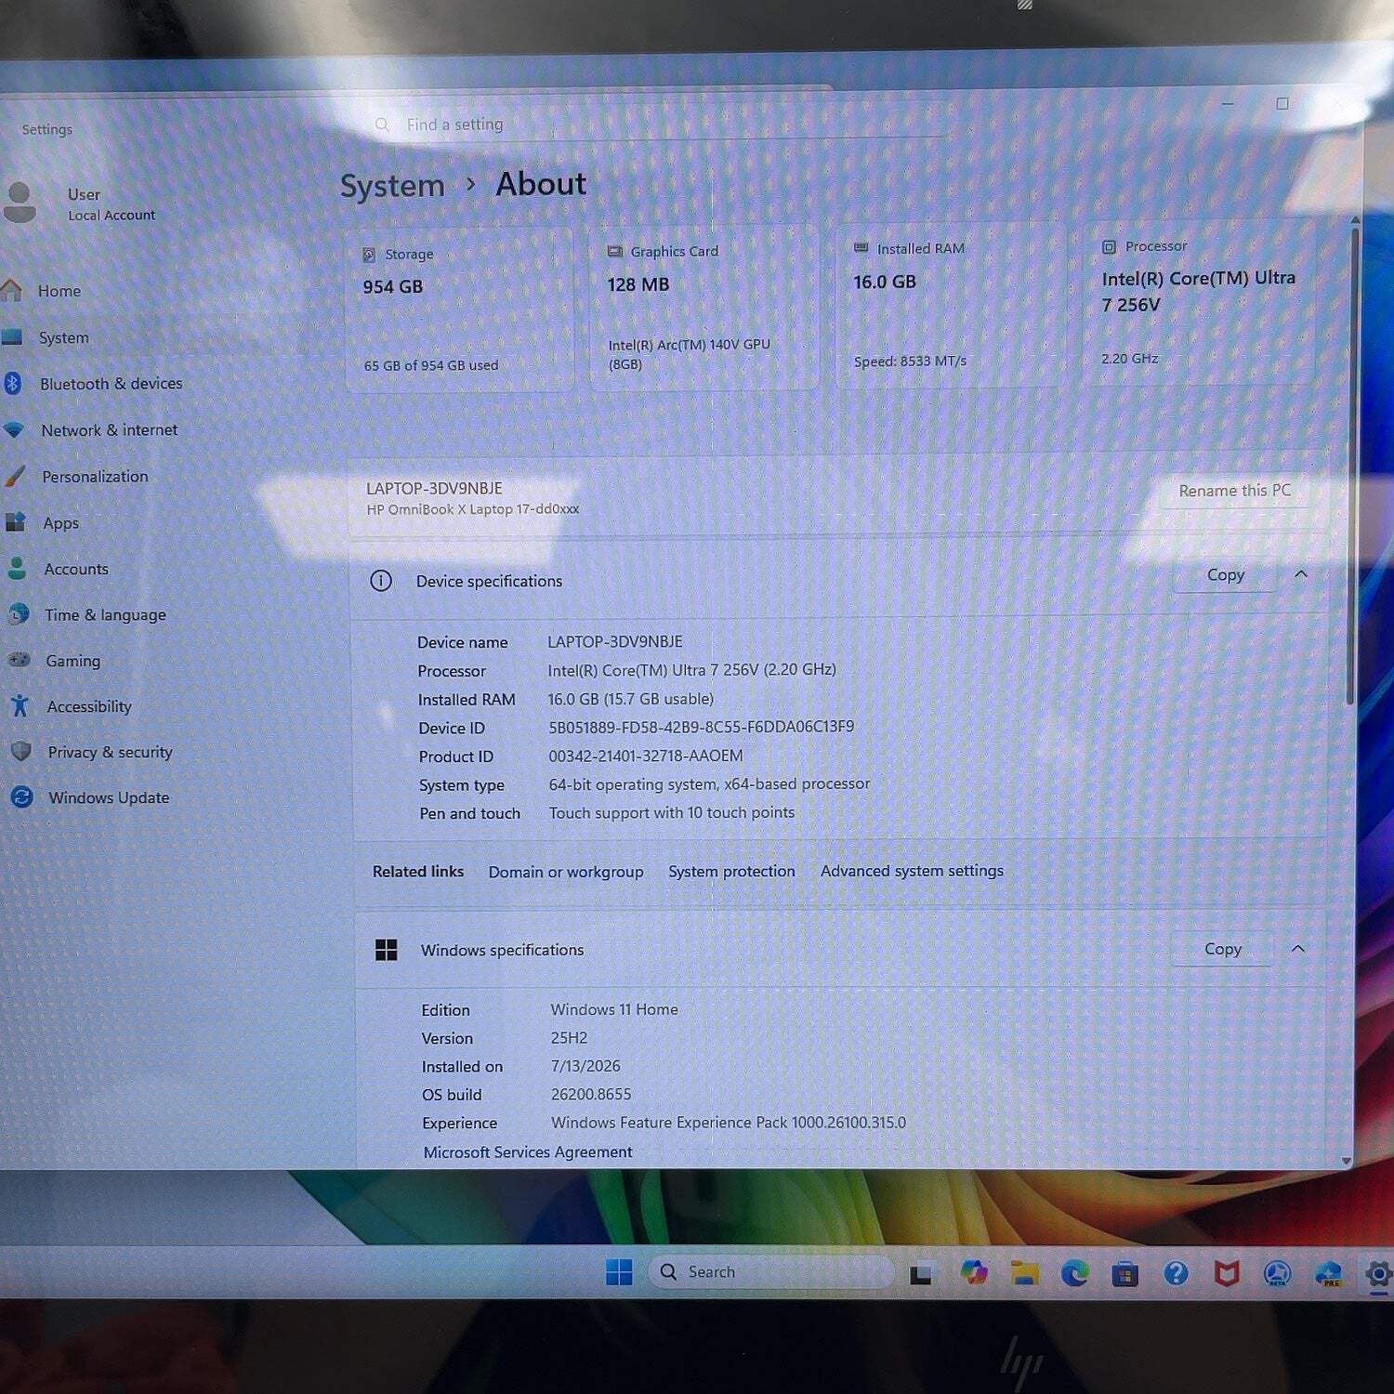Screen dimensions: 1394x1394
Task: Open the Processor info card
Action: click(x=1199, y=303)
